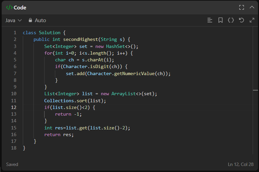
Task: Reset code with the undo arrow icon
Action: click(x=241, y=20)
